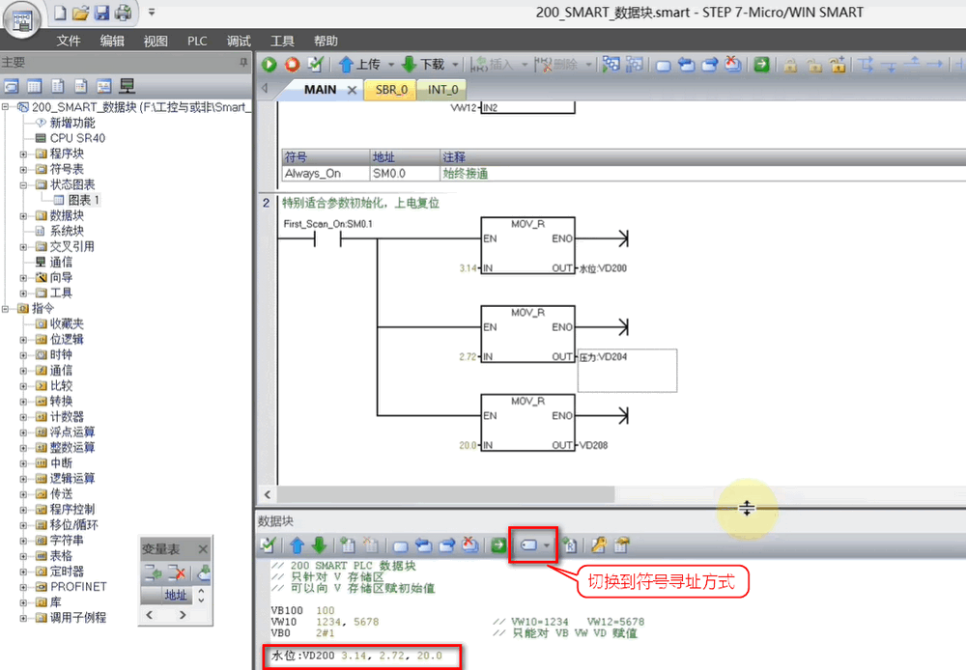The image size is (966, 670).
Task: Click the Open folder icon in quick access
Action: pos(81,13)
